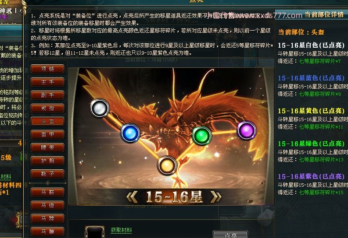This screenshot has height=238, width=348.
Task: Switch to the 副手 slot
Action: click(x=47, y=95)
